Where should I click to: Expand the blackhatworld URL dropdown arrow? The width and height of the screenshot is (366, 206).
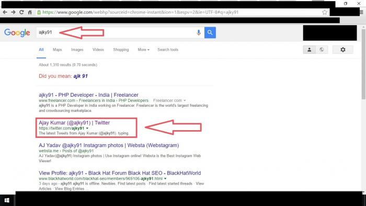pyautogui.click(x=165, y=179)
